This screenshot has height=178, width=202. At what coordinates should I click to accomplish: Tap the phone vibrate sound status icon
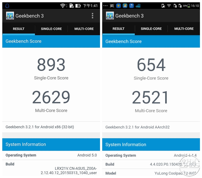pyautogui.click(x=163, y=6)
